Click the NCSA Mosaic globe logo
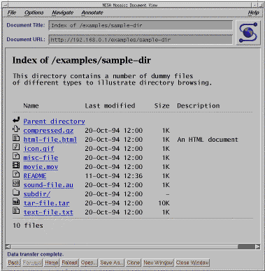Viewport: 265px width, 271px height. pyautogui.click(x=248, y=32)
